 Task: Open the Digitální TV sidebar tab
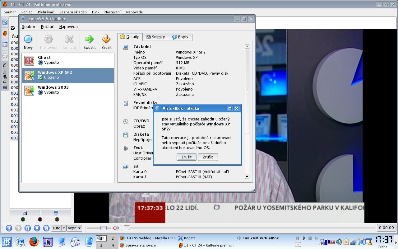(5, 76)
